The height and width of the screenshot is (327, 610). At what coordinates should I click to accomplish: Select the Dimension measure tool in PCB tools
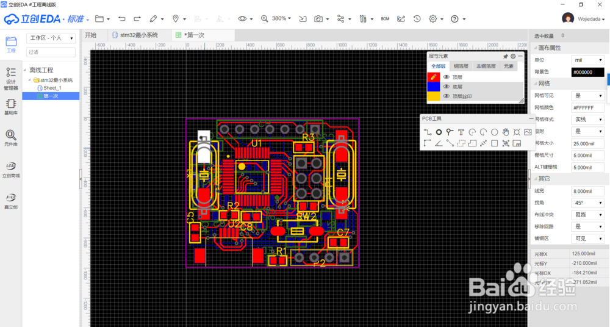pyautogui.click(x=483, y=143)
